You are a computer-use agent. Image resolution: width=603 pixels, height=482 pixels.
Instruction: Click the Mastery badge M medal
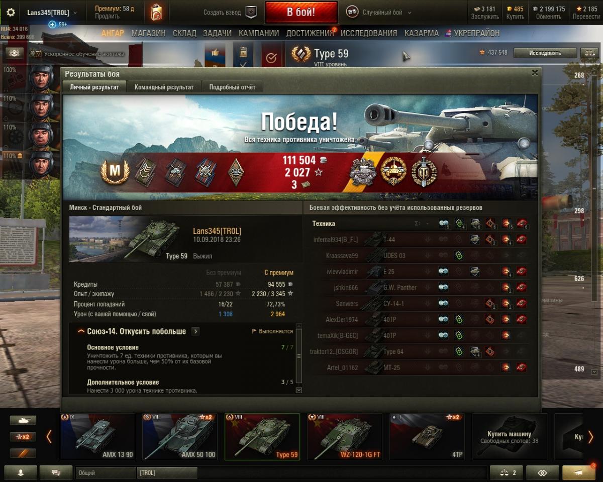coord(115,171)
